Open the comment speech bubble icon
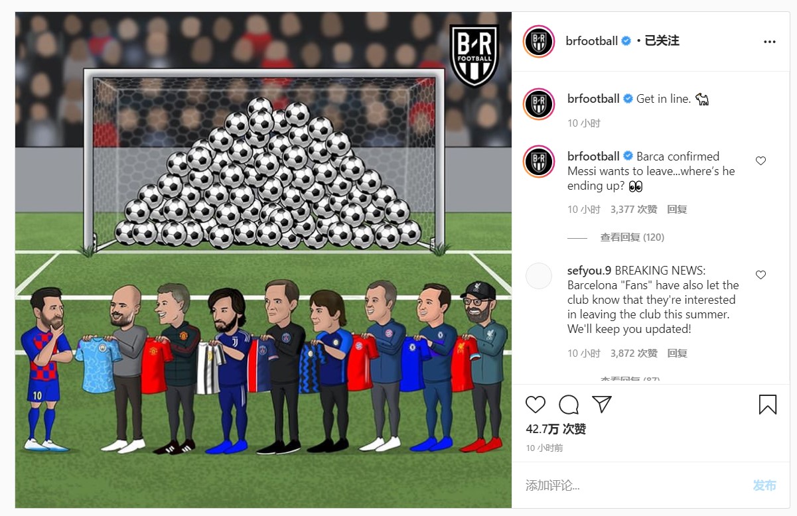Image resolution: width=797 pixels, height=516 pixels. (x=569, y=404)
